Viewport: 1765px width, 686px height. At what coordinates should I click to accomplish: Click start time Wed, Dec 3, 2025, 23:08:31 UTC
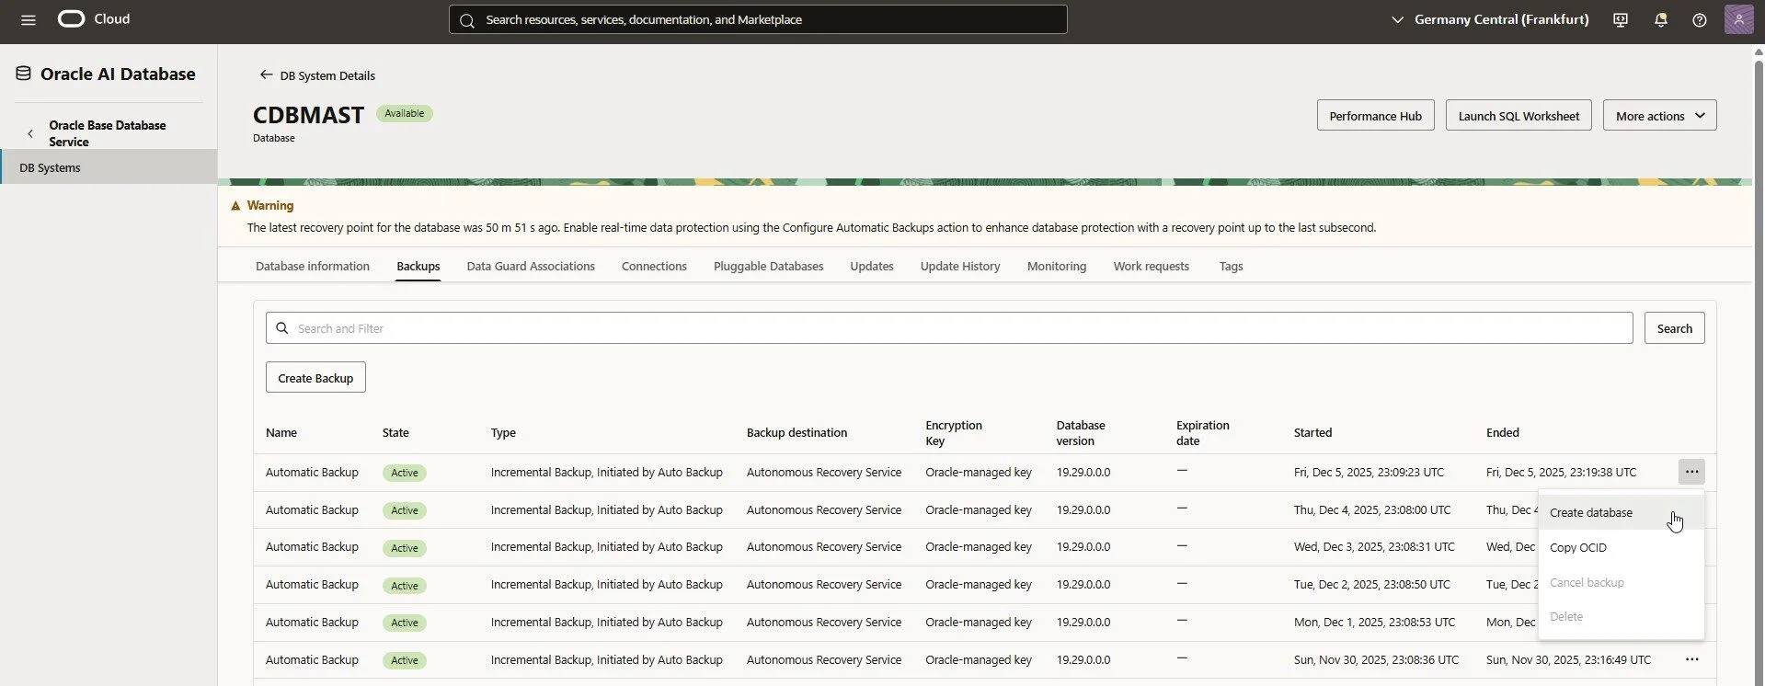click(1374, 546)
